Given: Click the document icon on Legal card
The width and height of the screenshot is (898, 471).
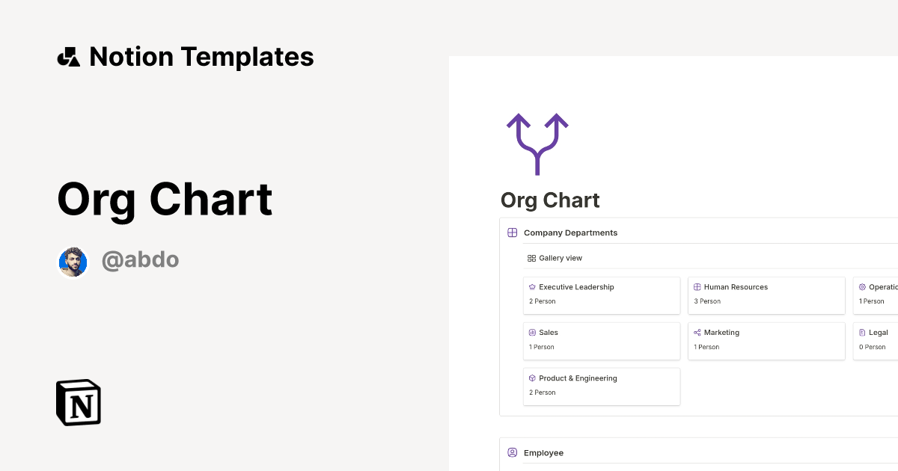Looking at the screenshot, I should click(861, 332).
